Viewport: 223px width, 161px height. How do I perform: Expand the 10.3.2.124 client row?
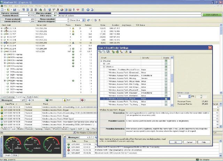(1, 28)
